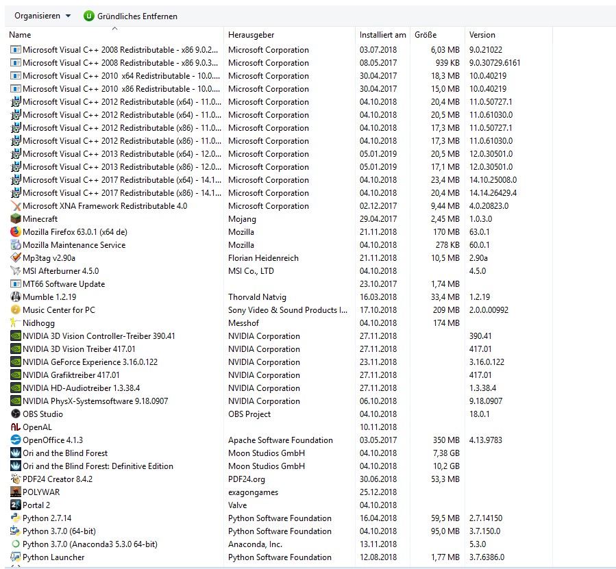Click publisher exagongames
This screenshot has width=616, height=569.
pyautogui.click(x=253, y=492)
